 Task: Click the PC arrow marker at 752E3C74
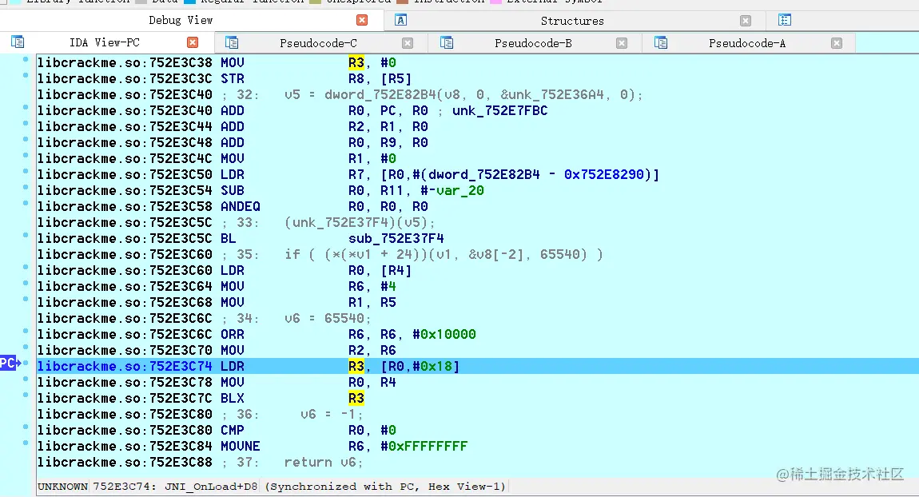pos(10,364)
